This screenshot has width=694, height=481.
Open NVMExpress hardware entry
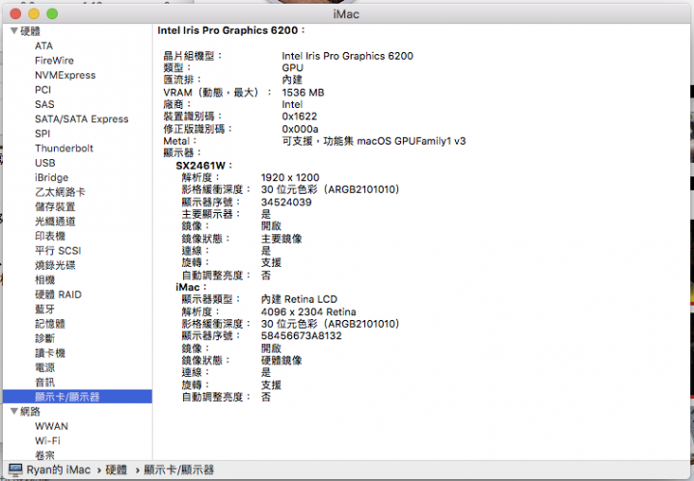pos(66,75)
